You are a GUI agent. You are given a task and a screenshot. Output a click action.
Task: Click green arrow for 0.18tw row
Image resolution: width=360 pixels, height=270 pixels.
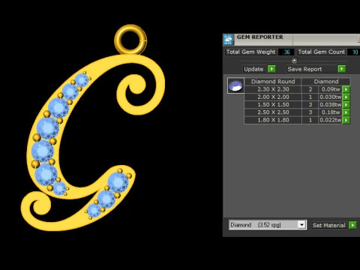346,112
